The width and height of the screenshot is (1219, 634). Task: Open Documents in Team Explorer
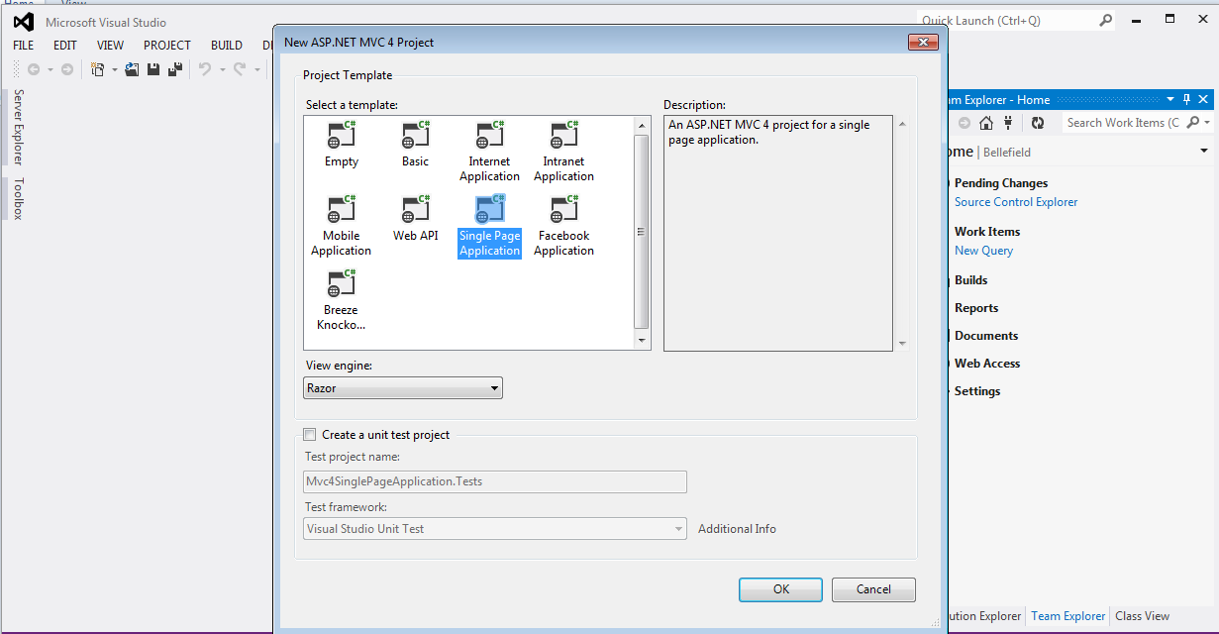tap(985, 336)
